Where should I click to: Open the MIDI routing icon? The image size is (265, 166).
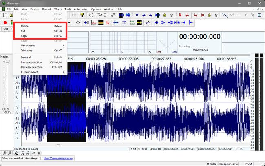coord(99,15)
